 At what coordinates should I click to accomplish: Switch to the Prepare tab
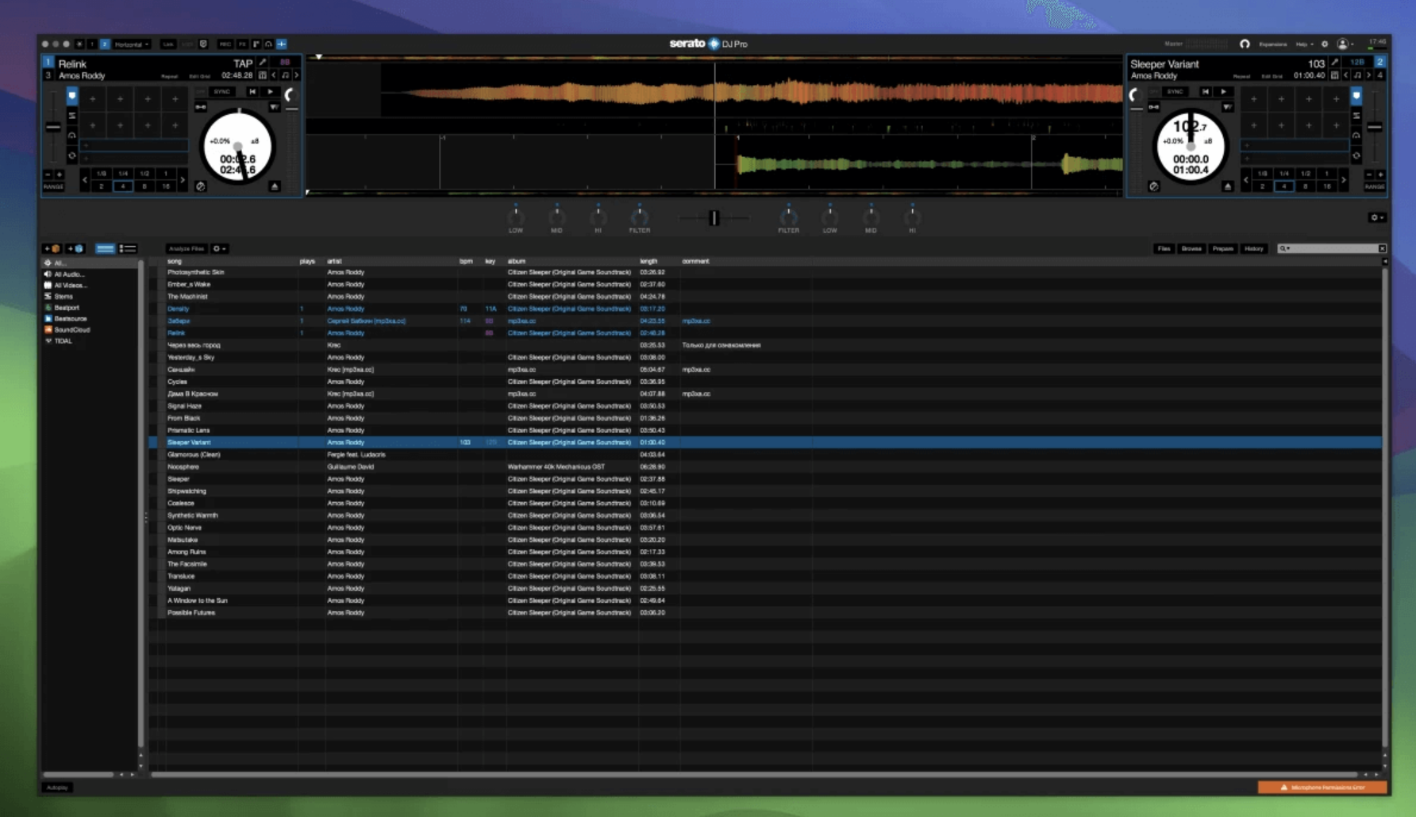pyautogui.click(x=1222, y=248)
